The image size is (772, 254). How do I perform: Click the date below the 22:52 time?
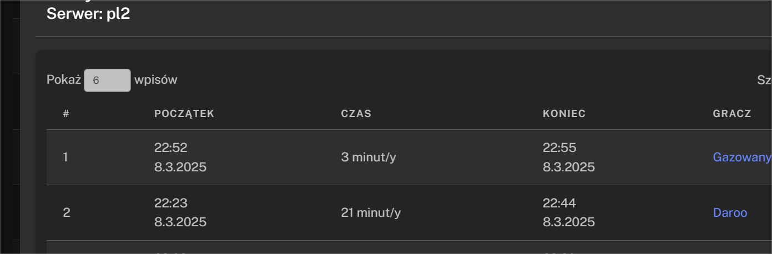click(x=180, y=167)
